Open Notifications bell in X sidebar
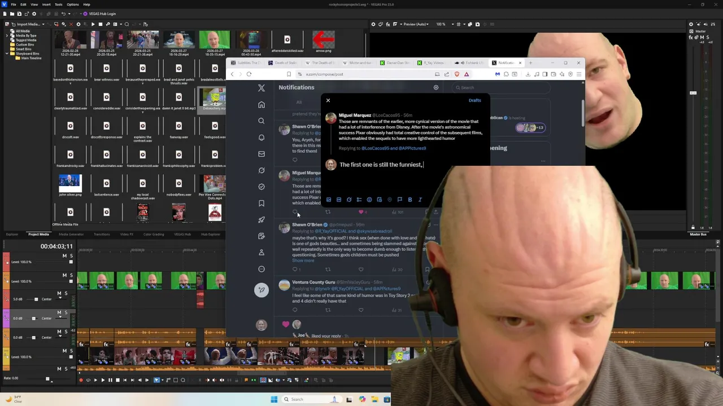The height and width of the screenshot is (406, 723). click(262, 138)
